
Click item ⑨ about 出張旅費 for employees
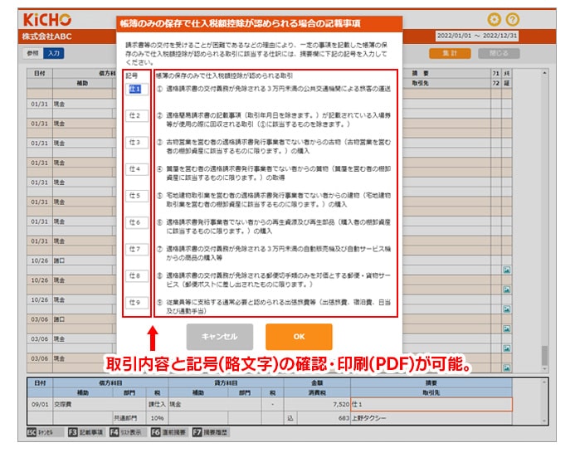point(274,306)
